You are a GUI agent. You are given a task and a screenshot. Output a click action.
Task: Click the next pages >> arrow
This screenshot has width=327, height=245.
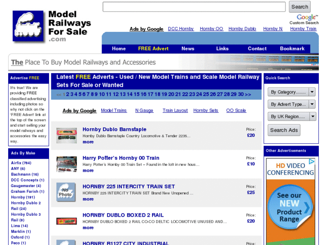pos(248,95)
